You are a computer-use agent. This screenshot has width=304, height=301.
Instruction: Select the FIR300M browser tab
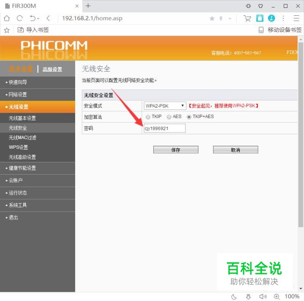point(41,6)
